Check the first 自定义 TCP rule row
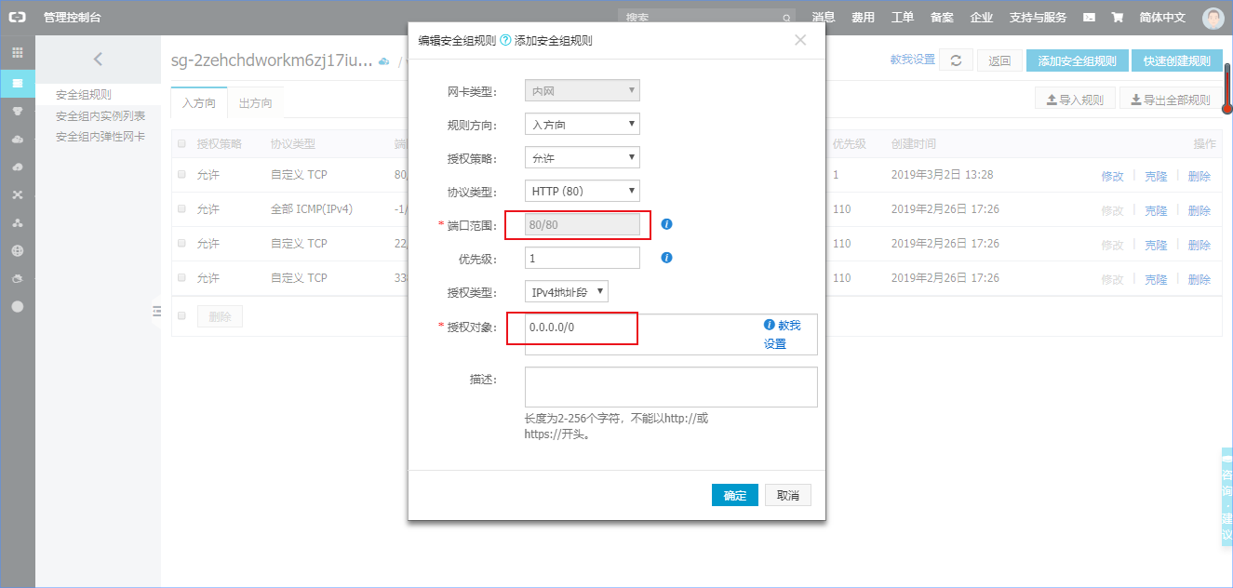The image size is (1233, 588). click(181, 175)
